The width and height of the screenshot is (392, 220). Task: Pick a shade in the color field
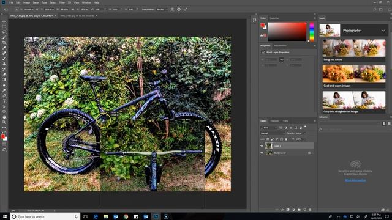[287, 32]
